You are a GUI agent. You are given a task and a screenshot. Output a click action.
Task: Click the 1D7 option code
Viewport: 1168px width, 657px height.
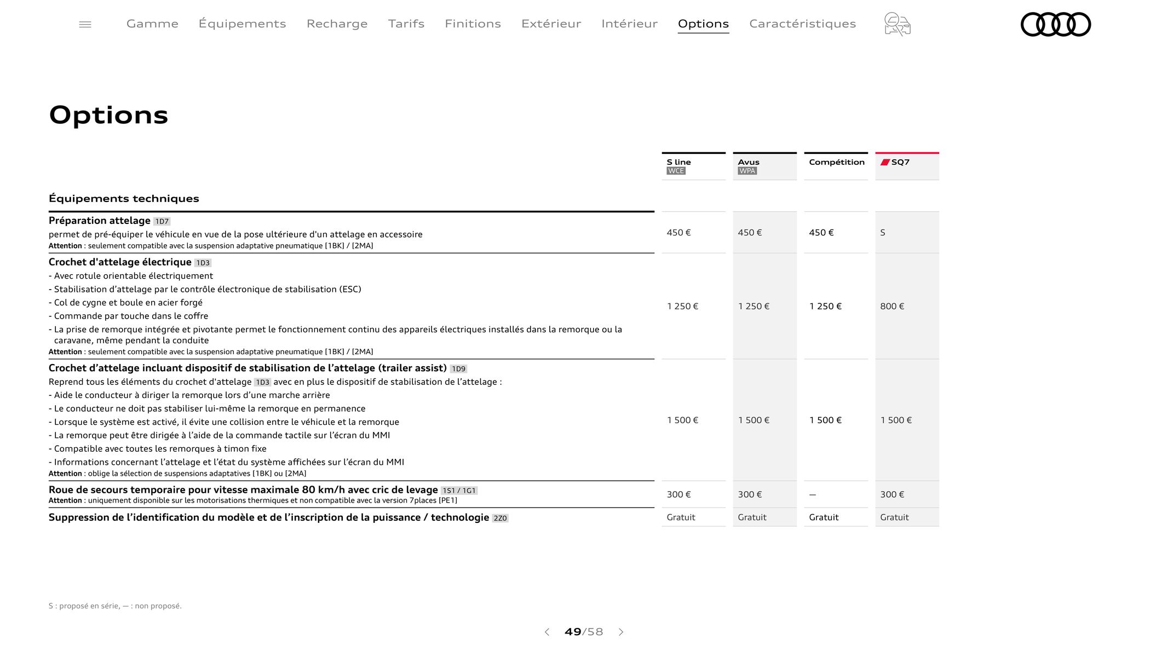(162, 221)
